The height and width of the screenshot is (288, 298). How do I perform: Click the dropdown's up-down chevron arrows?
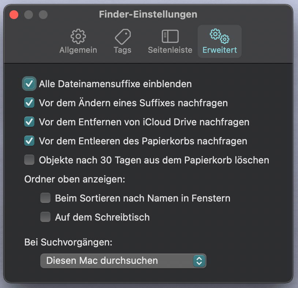point(199,261)
